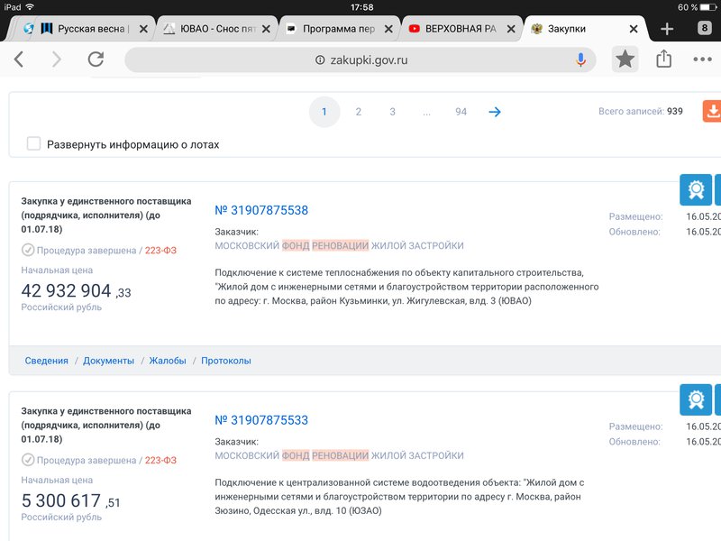
Task: Go back with the browser back arrow
Action: click(19, 60)
